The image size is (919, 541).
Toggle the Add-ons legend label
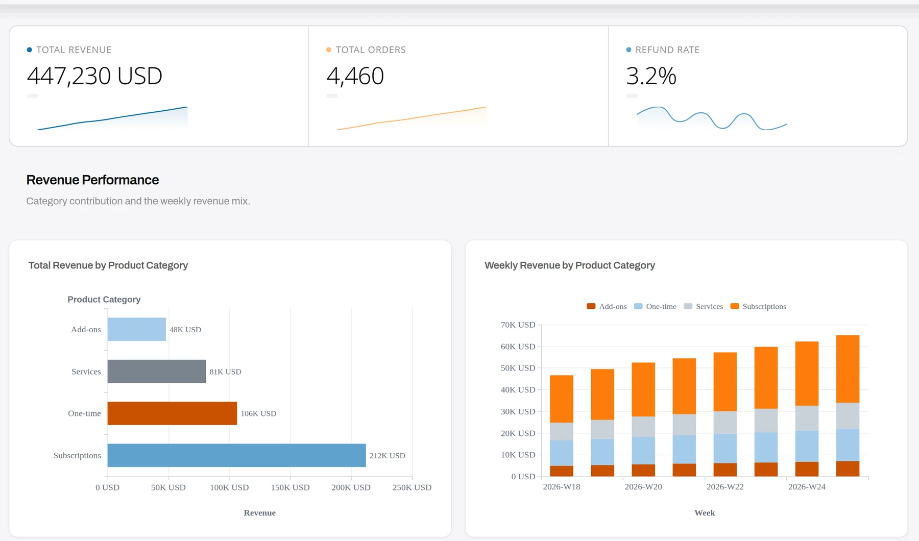[x=613, y=306]
